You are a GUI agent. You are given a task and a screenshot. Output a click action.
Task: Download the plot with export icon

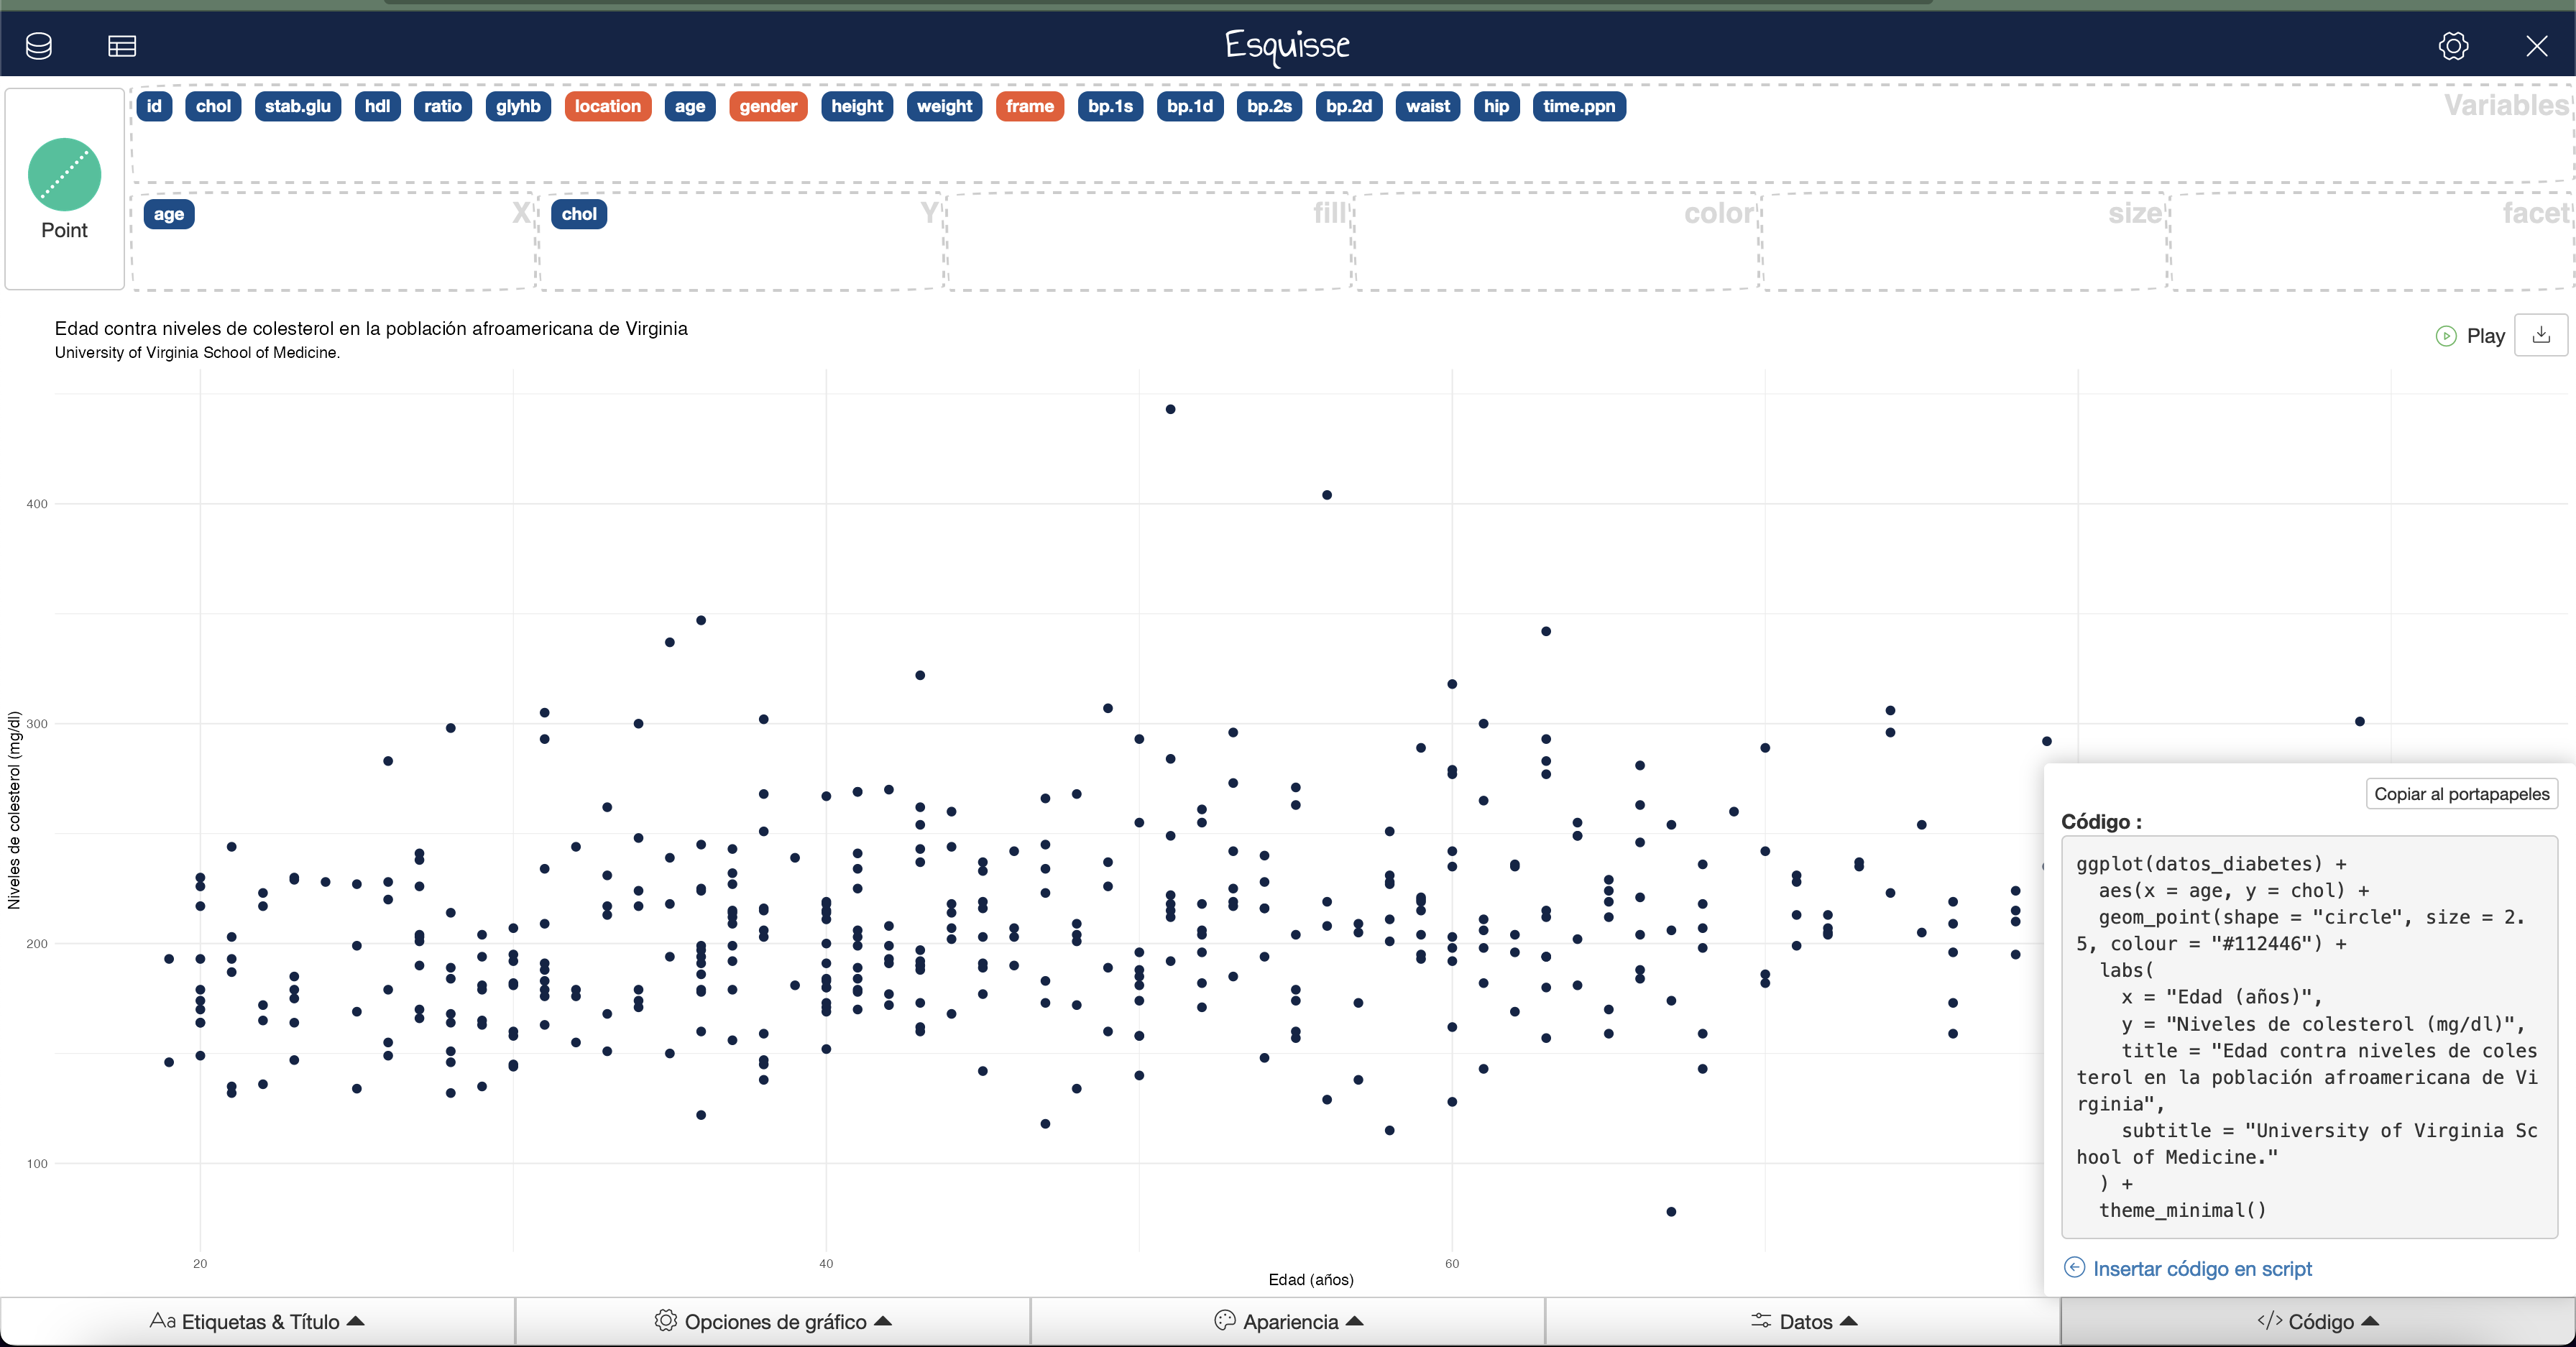pos(2541,336)
